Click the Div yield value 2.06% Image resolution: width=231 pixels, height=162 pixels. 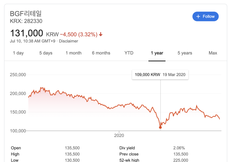coord(179,148)
